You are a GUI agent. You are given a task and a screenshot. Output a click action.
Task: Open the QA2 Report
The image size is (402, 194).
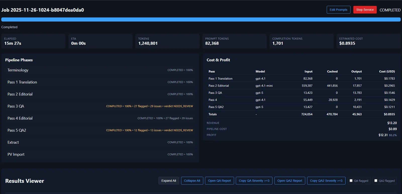point(290,181)
